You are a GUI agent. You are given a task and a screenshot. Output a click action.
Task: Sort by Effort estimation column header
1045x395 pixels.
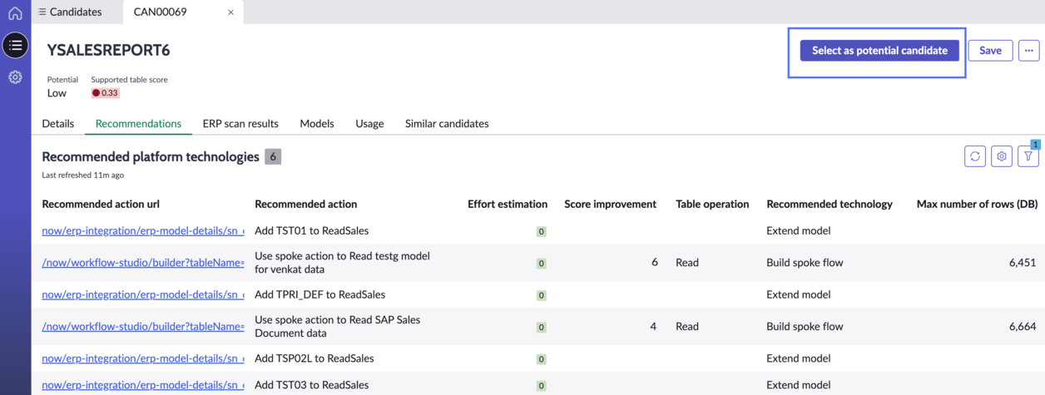point(508,204)
